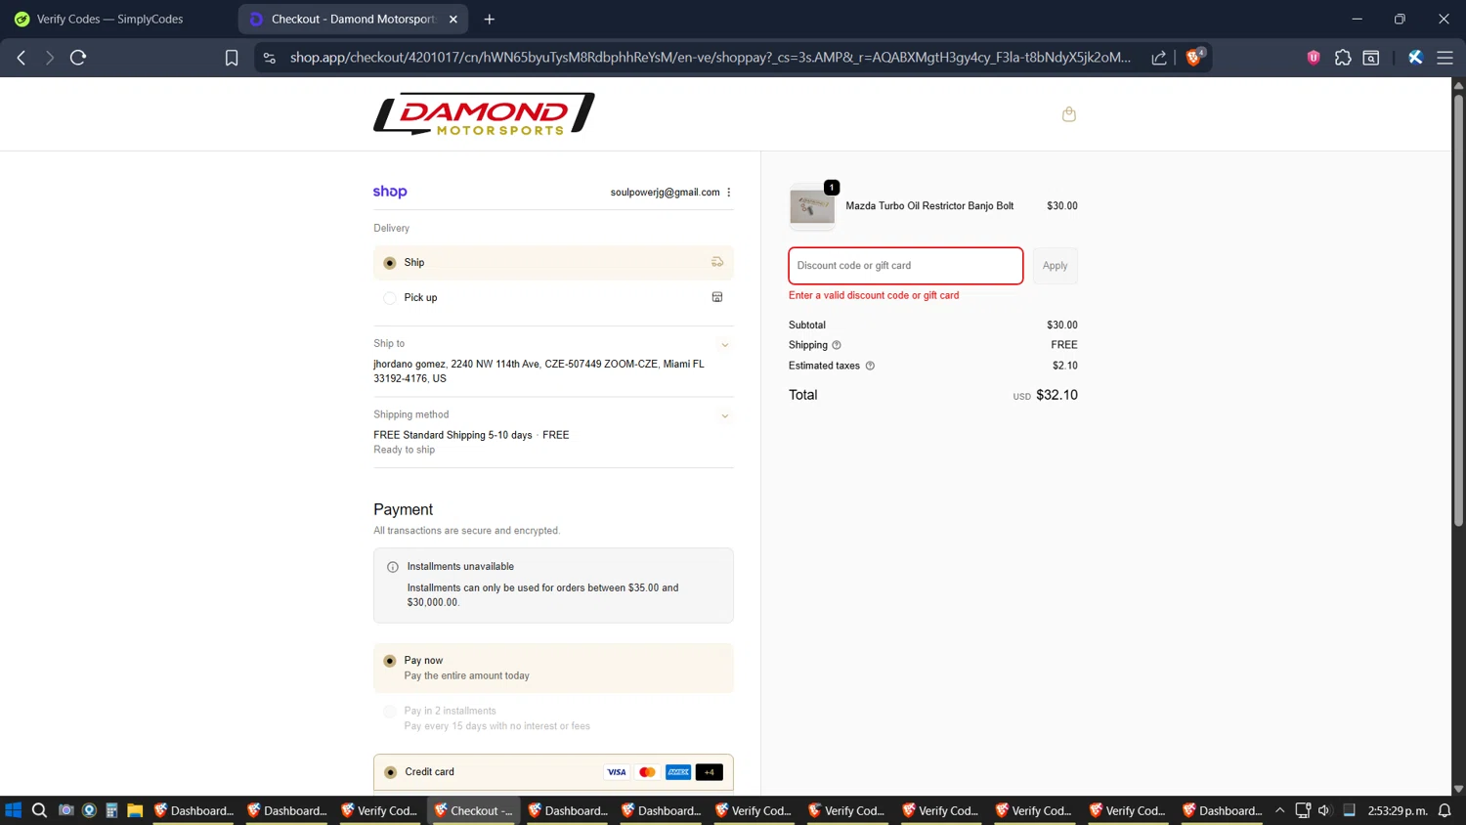Click the browser forward arrow

coord(49,58)
